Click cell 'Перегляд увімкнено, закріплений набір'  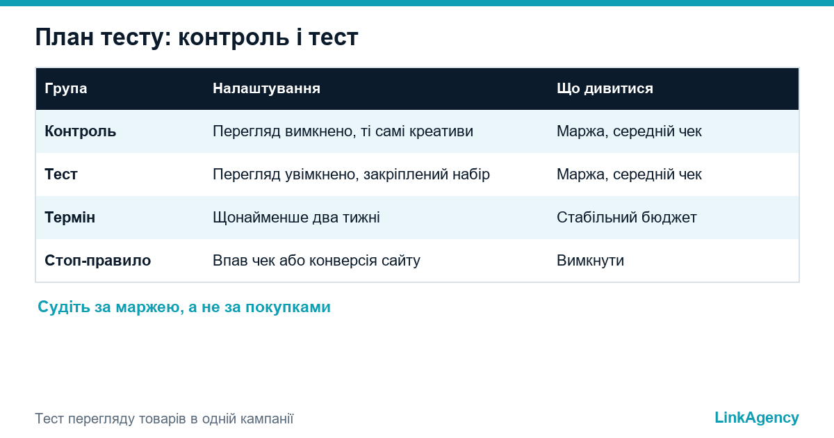[x=351, y=174]
